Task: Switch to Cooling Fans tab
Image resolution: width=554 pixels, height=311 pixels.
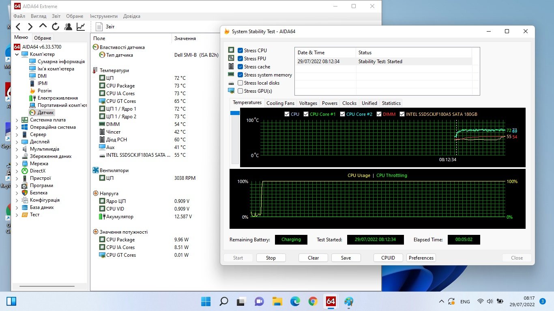Action: click(x=280, y=103)
